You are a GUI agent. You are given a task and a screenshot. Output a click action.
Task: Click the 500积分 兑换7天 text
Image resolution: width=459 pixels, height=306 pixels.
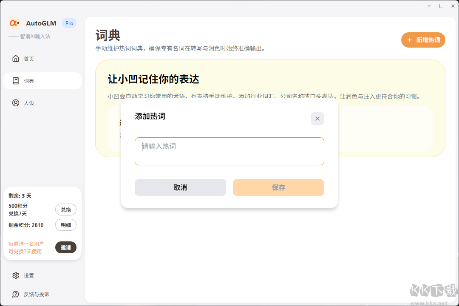point(18,210)
